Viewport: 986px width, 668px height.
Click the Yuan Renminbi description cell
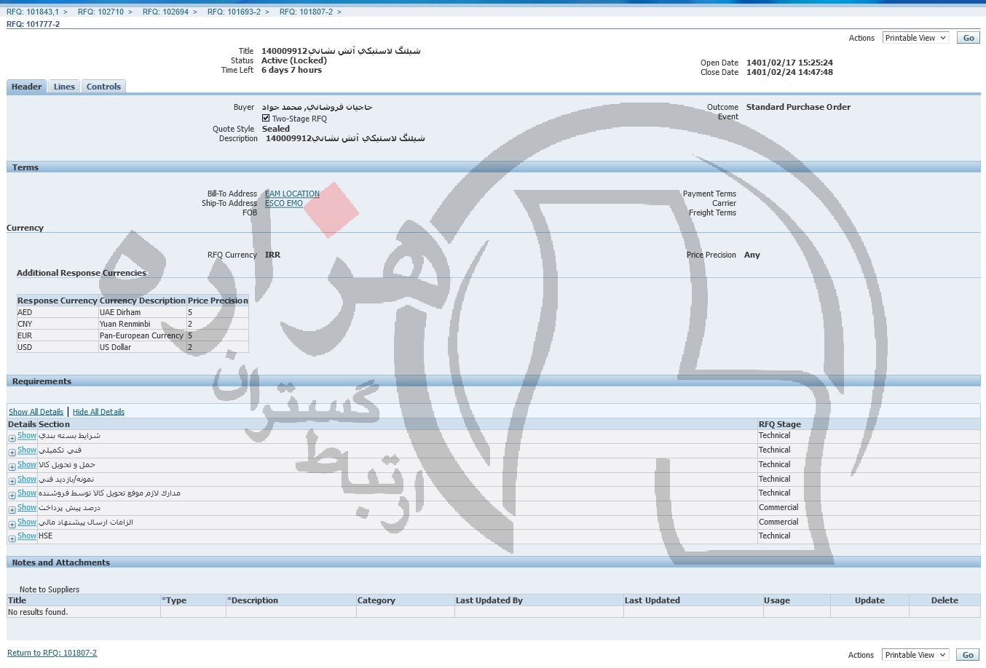coord(143,324)
